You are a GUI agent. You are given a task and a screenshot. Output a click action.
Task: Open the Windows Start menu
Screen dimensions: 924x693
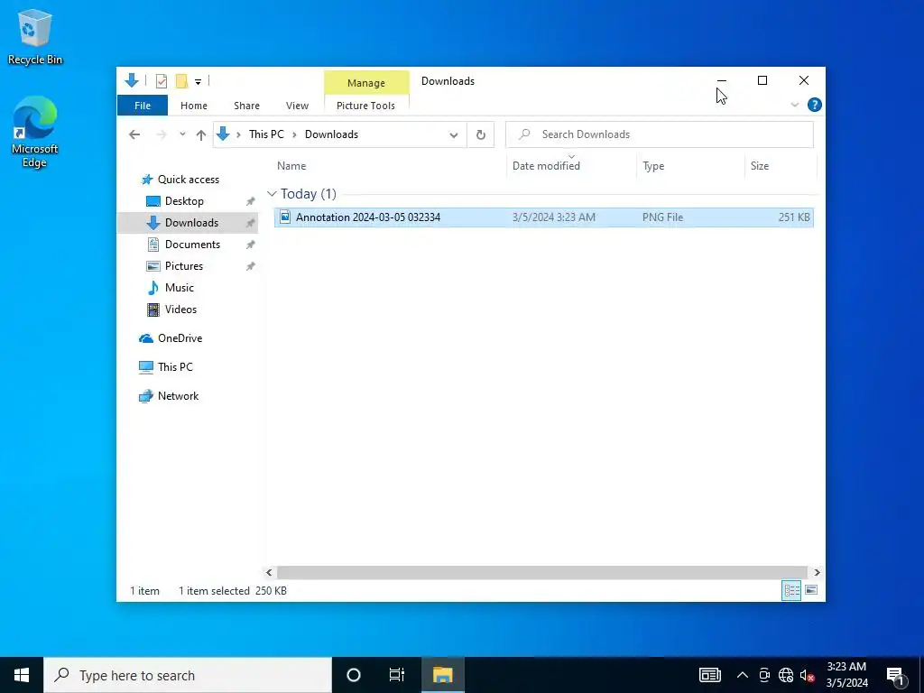(22, 675)
